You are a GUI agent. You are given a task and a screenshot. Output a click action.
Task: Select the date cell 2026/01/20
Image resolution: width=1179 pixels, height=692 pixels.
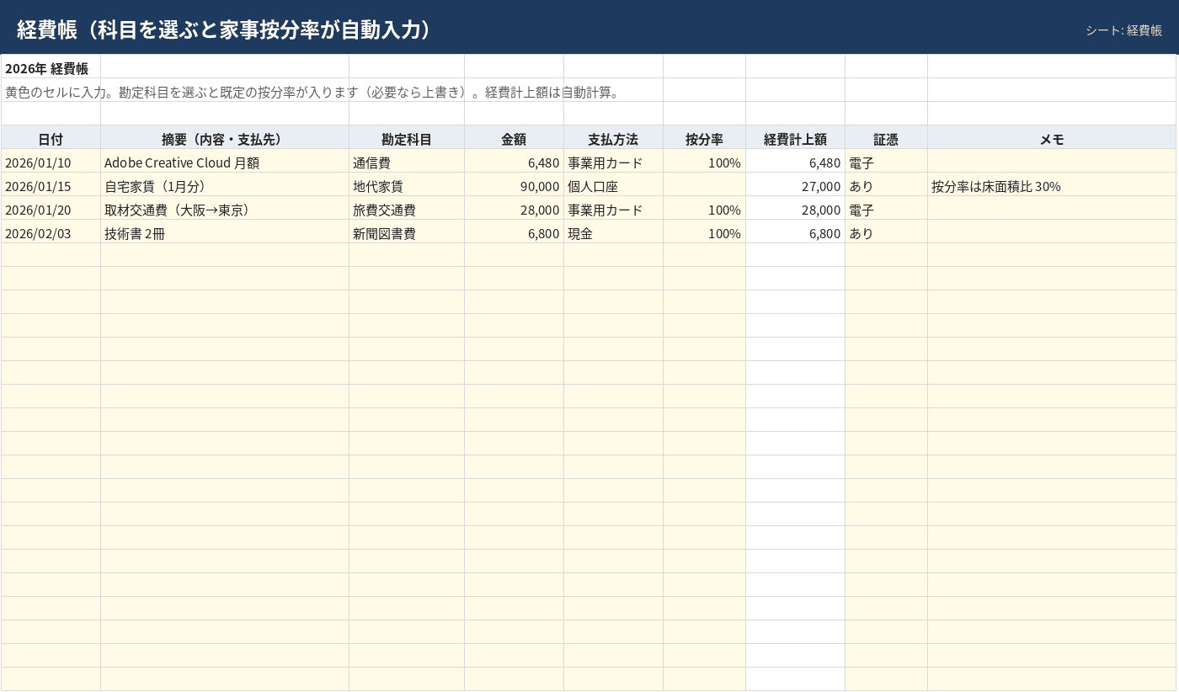[x=51, y=209]
